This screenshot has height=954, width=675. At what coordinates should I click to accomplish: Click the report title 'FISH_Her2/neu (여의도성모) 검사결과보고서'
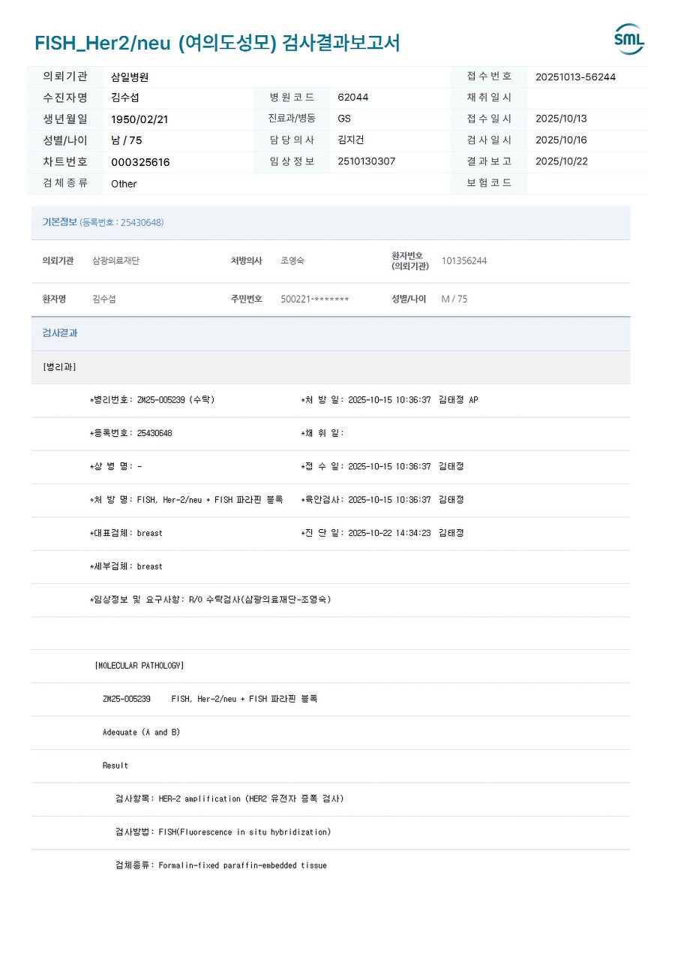click(x=217, y=43)
